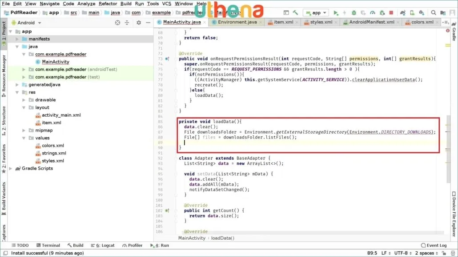Click the Apply Changes lightning icon

(x=345, y=13)
